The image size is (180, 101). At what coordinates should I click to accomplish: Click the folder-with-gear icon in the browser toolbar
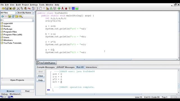9,16
